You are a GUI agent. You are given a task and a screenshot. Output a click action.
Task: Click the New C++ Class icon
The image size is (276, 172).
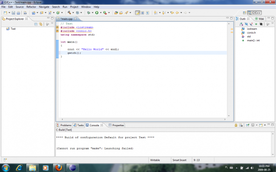(x=50, y=12)
